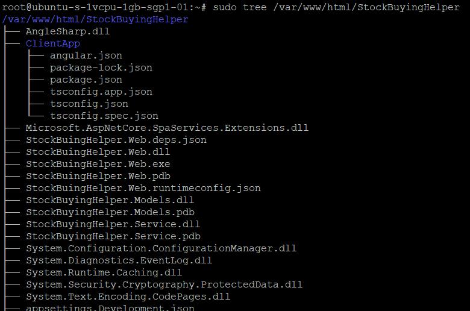Click angular.json under ClientApp
Screen dimensions: 470x311
[86, 56]
